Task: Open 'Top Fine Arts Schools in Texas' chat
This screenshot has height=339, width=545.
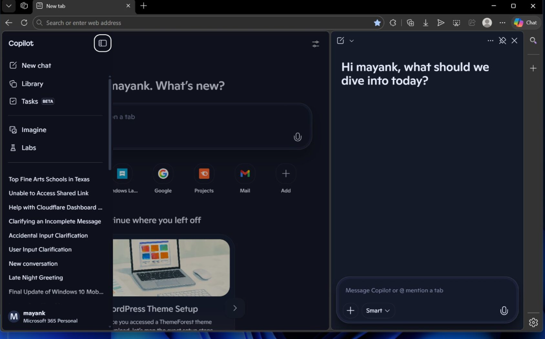Action: click(49, 179)
